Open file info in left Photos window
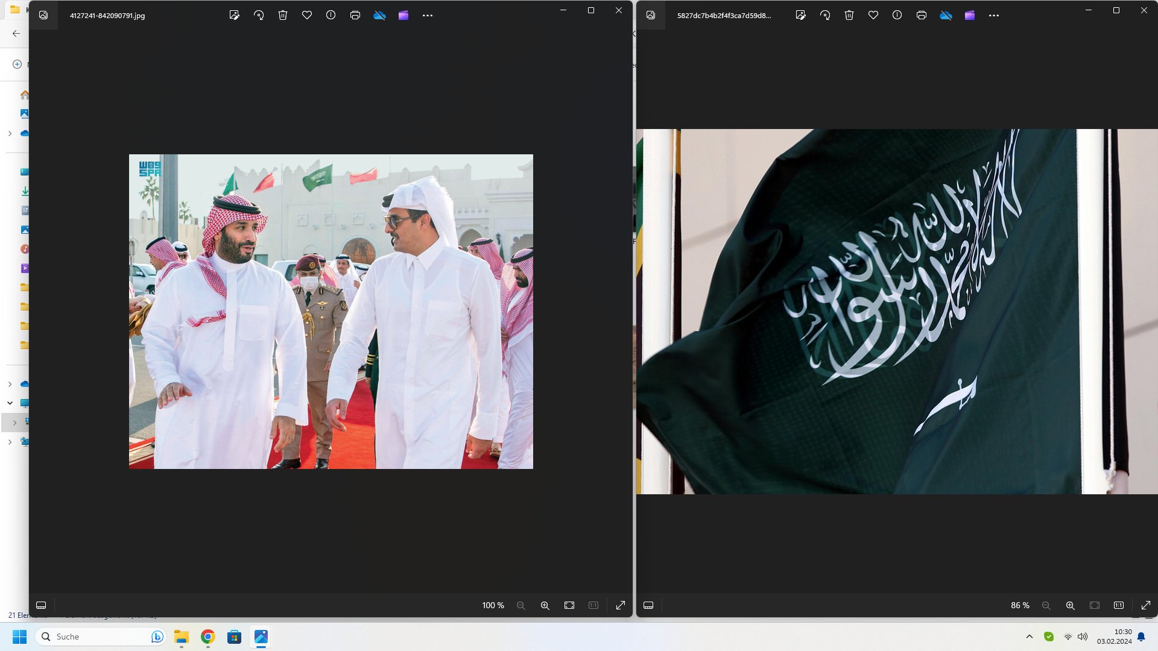Screen dimensions: 1158x651 coord(331,15)
